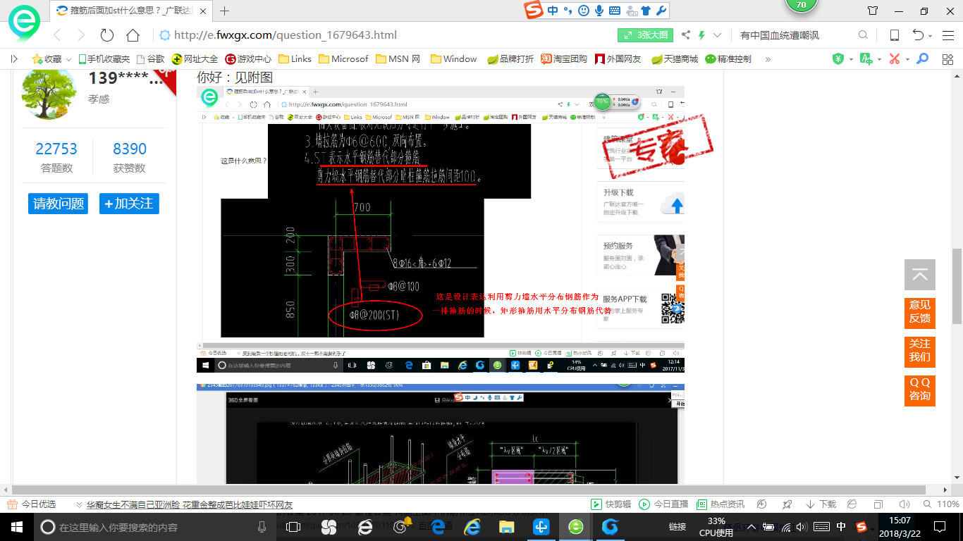Go forward with the forward arrow
963x541 pixels.
click(x=81, y=35)
